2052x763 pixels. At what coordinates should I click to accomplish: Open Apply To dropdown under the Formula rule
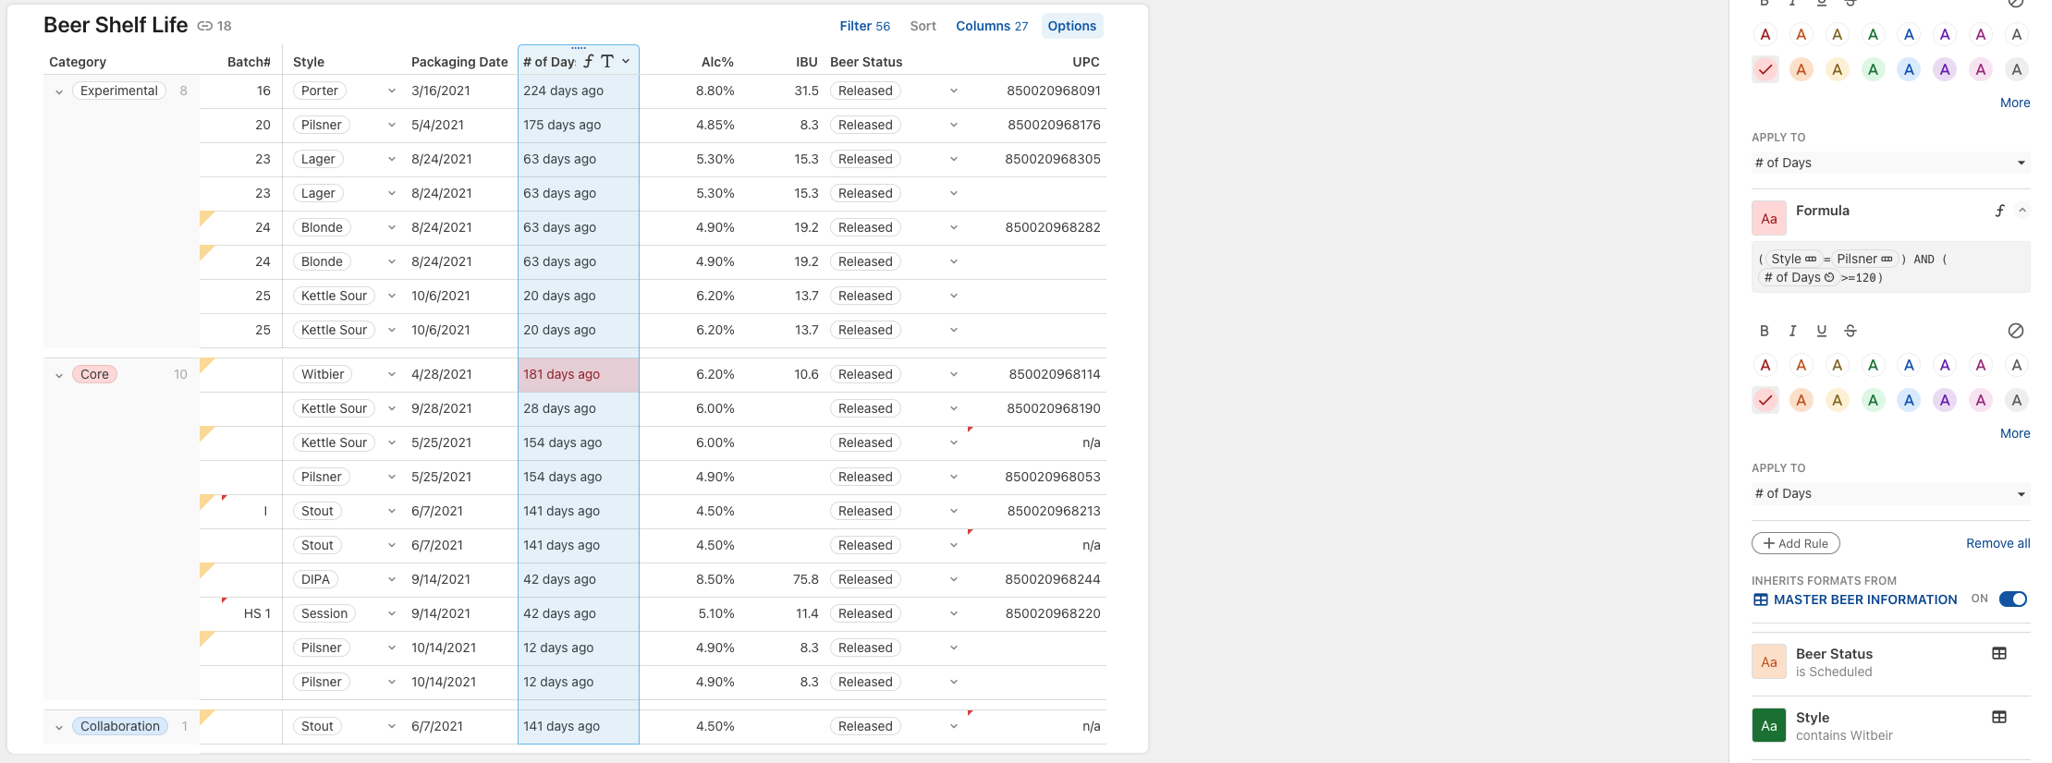(1891, 493)
